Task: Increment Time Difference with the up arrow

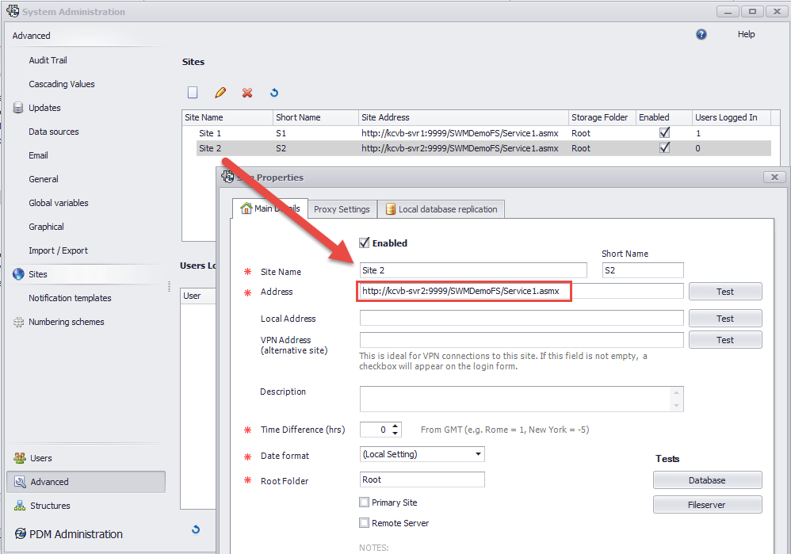Action: tap(394, 426)
